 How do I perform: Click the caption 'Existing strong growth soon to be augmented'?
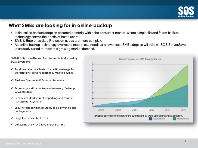pos(139,116)
